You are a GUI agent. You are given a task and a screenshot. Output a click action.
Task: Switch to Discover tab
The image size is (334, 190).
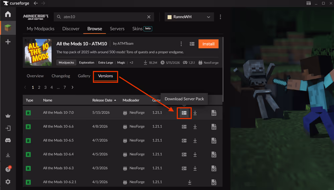[x=71, y=29]
